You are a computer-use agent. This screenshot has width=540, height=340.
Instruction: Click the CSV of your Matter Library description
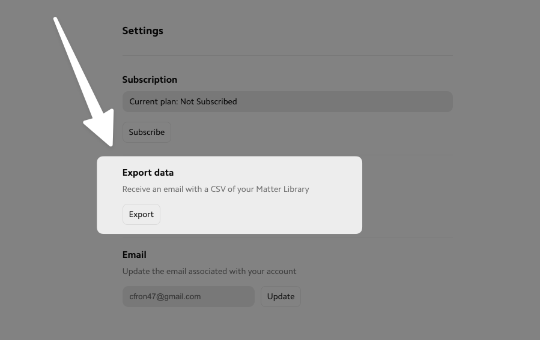pyautogui.click(x=216, y=189)
